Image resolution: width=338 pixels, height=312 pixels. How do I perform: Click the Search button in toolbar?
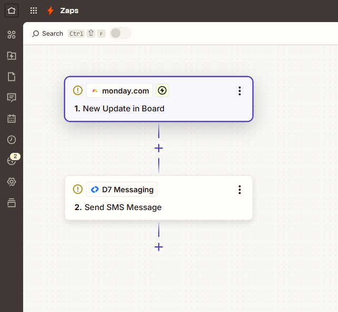pos(48,34)
